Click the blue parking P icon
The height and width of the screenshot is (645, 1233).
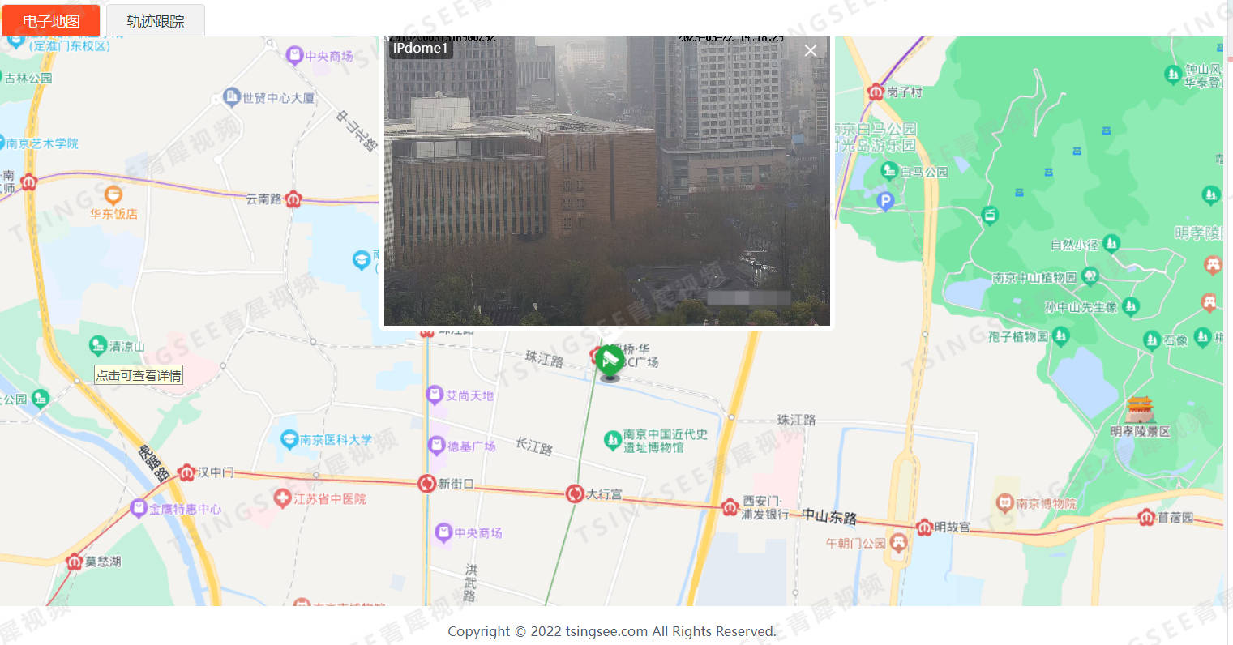pyautogui.click(x=885, y=200)
